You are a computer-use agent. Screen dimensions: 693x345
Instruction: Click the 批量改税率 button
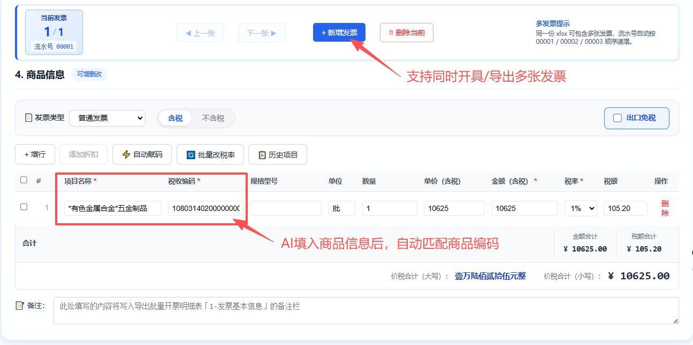coord(210,154)
